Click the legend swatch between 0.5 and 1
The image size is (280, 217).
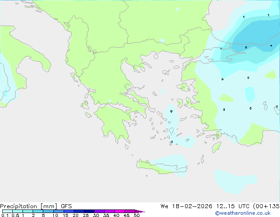[x=18, y=211]
